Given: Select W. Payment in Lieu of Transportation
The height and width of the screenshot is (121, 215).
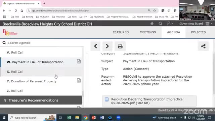Looking at the screenshot, I should pyautogui.click(x=41, y=62).
